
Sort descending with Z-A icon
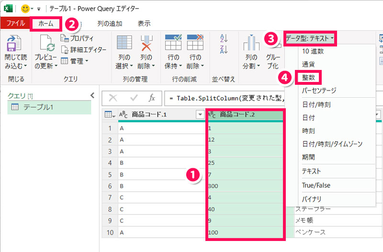point(224,49)
